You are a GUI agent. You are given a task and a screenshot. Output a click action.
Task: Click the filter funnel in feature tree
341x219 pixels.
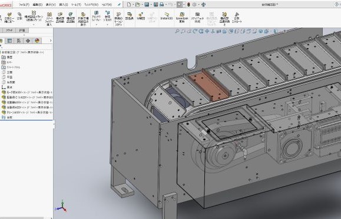pyautogui.click(x=1, y=46)
